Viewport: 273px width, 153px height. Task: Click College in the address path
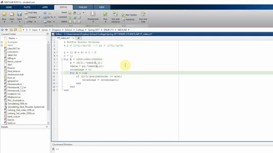tap(80, 30)
